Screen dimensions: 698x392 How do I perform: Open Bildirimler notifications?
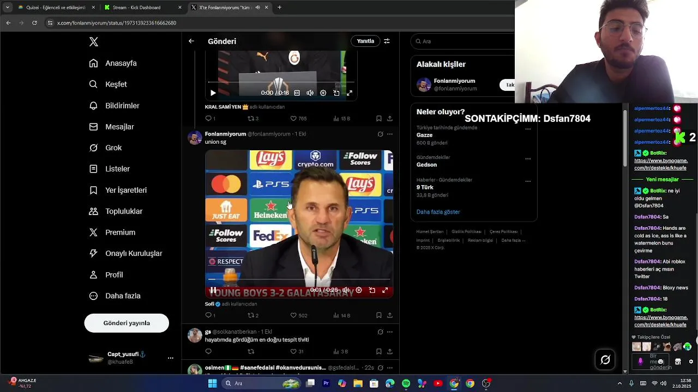pos(115,106)
